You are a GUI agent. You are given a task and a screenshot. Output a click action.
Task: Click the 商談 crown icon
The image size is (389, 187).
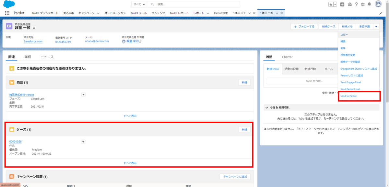(x=12, y=82)
